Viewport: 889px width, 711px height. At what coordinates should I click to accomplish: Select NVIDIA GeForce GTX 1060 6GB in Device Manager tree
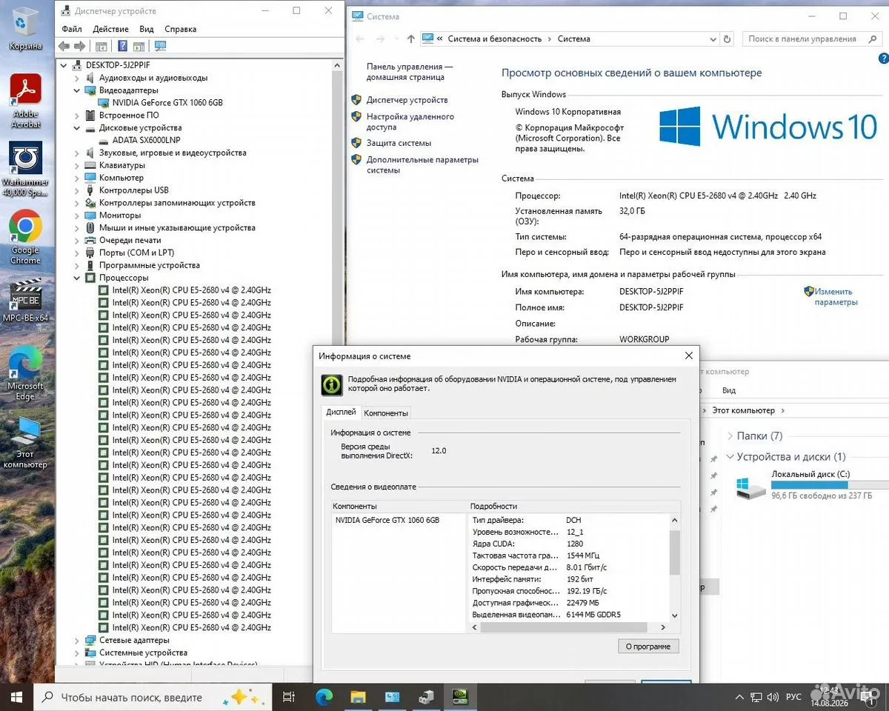(167, 103)
